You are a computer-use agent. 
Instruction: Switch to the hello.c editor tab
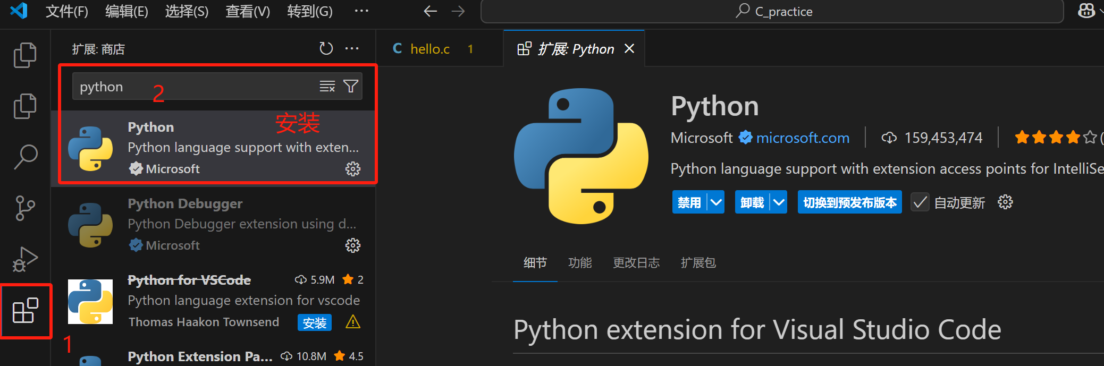coord(439,49)
